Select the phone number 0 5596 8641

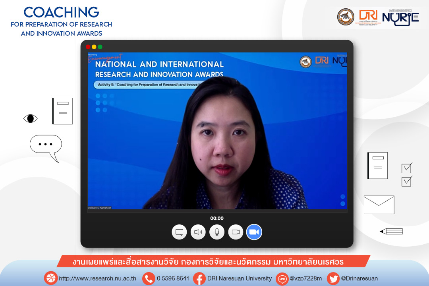coord(173,278)
